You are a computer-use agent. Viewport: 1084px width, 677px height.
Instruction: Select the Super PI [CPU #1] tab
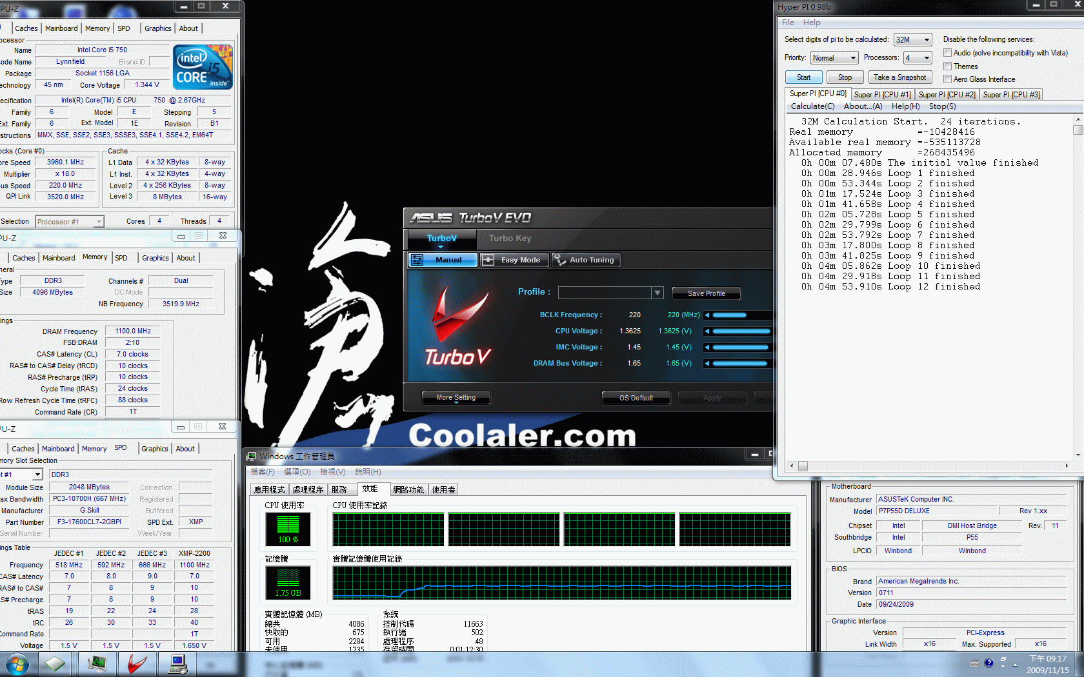click(x=882, y=95)
